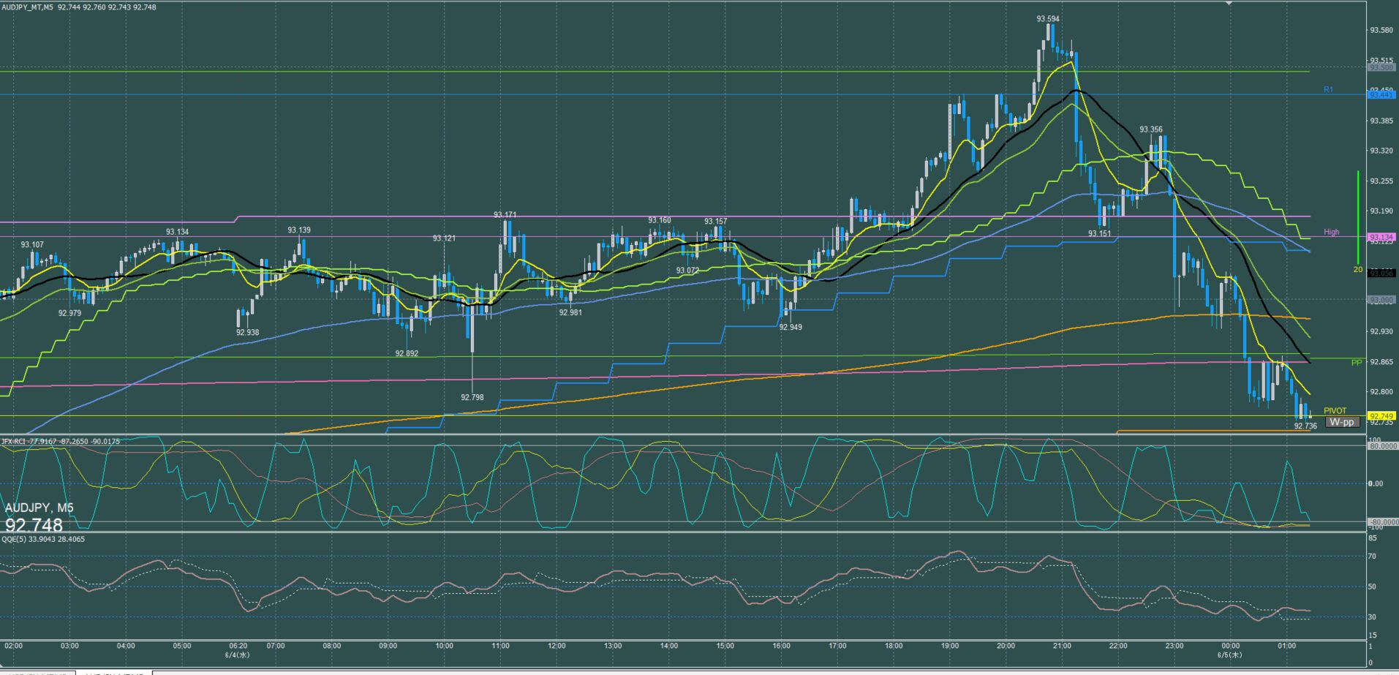The image size is (1399, 675).
Task: Select the W-pp label box
Action: pos(1342,422)
